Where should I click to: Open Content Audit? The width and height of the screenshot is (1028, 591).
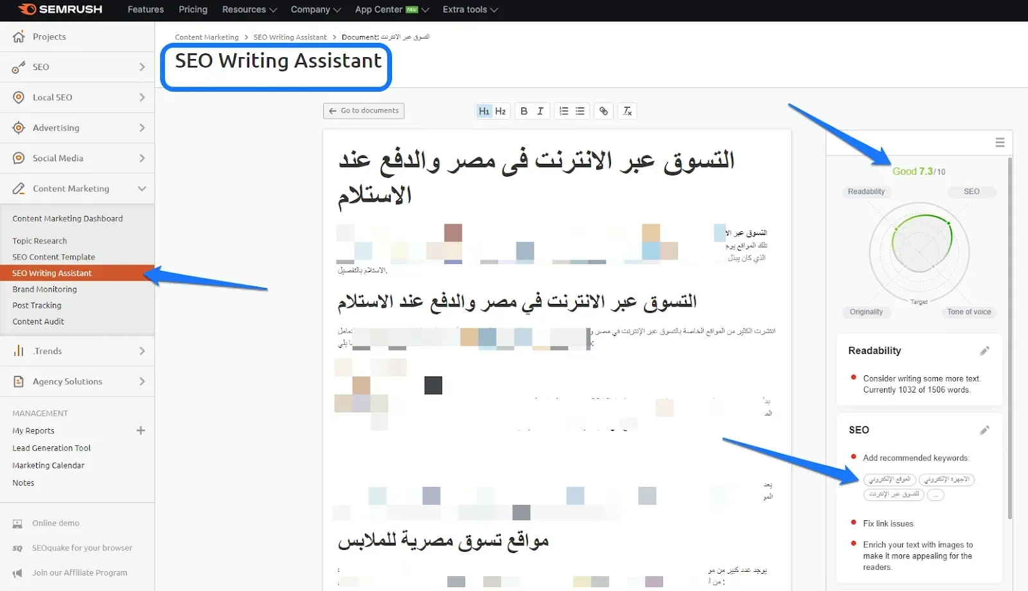pos(39,321)
